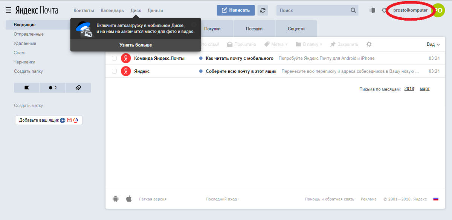Click the Apple app icon in footer

[x=129, y=199]
